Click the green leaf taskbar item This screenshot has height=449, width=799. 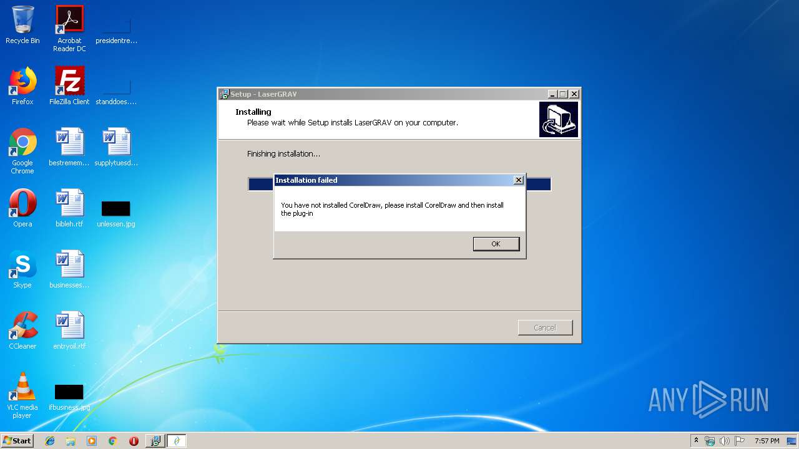click(177, 441)
